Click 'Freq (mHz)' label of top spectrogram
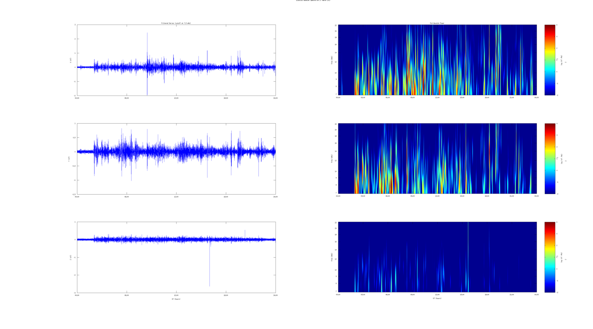Screen dimensions: 593x329 tap(332, 60)
